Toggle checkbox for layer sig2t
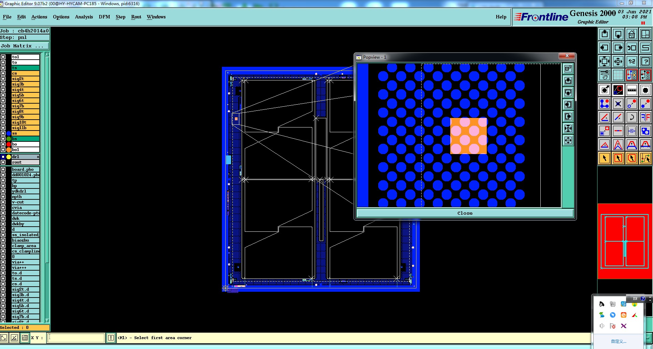Screen dimensions: 653x349 point(3,79)
